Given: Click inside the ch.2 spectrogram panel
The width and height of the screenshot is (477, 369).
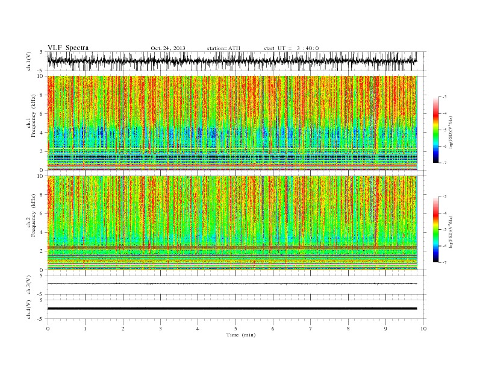Looking at the screenshot, I should tap(232, 223).
